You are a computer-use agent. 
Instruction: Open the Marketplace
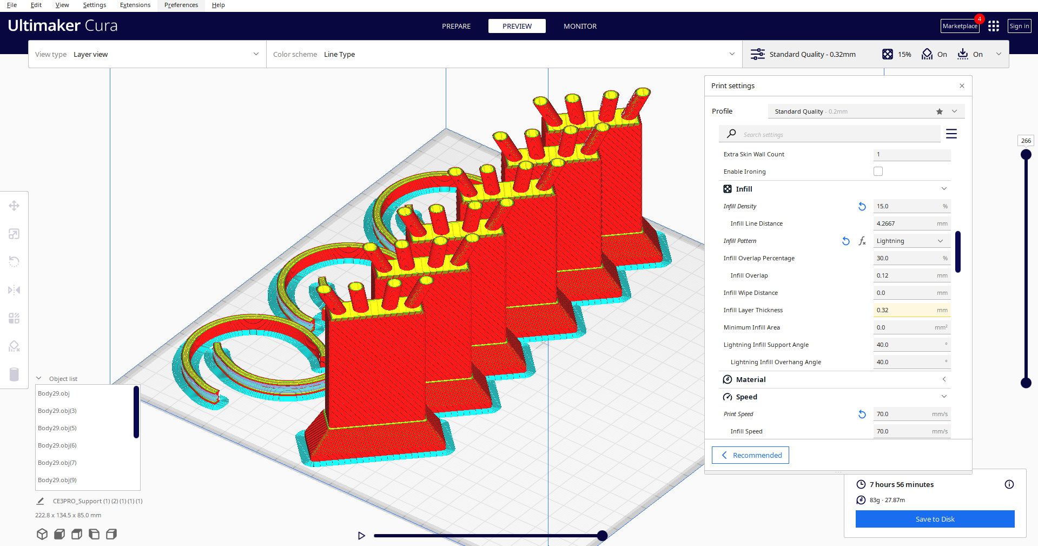coord(960,26)
